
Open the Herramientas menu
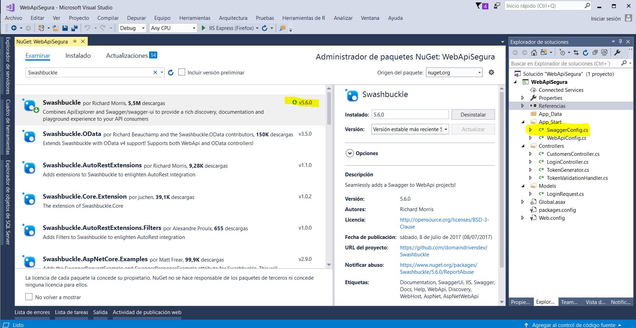[x=195, y=18]
